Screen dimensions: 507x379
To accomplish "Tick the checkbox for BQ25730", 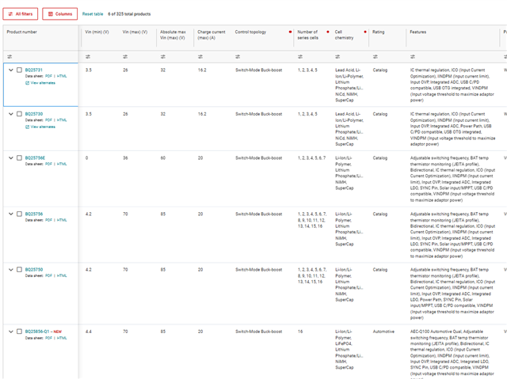I will tap(19, 114).
